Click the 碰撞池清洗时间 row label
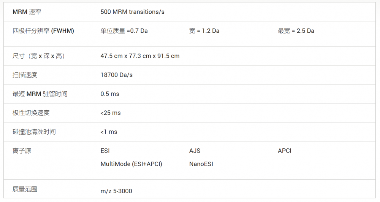 [34, 132]
